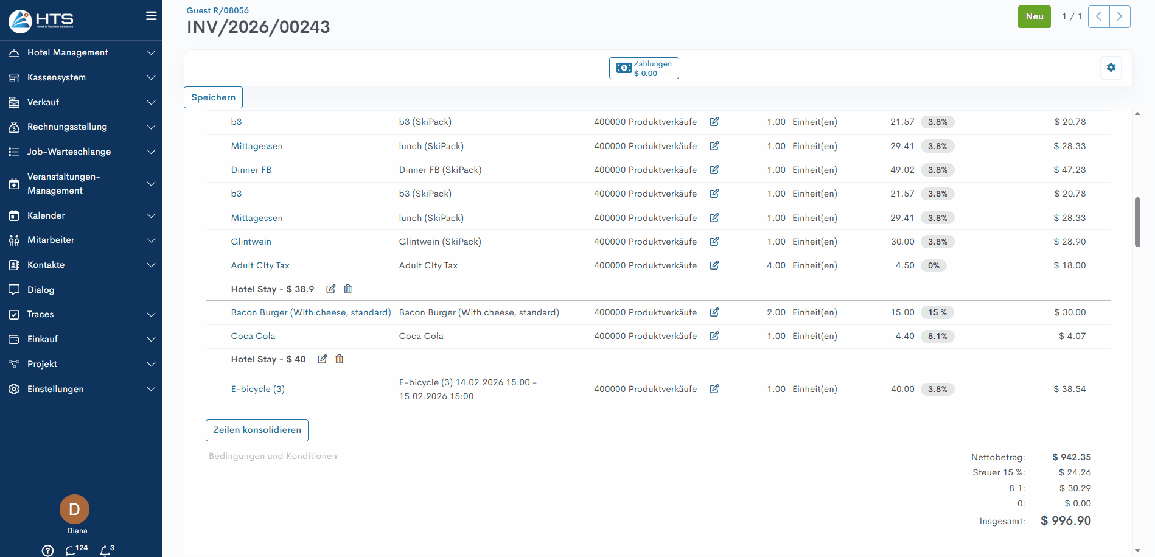
Task: Click the 3.8% tax tag on E-bicycle line
Action: 937,390
